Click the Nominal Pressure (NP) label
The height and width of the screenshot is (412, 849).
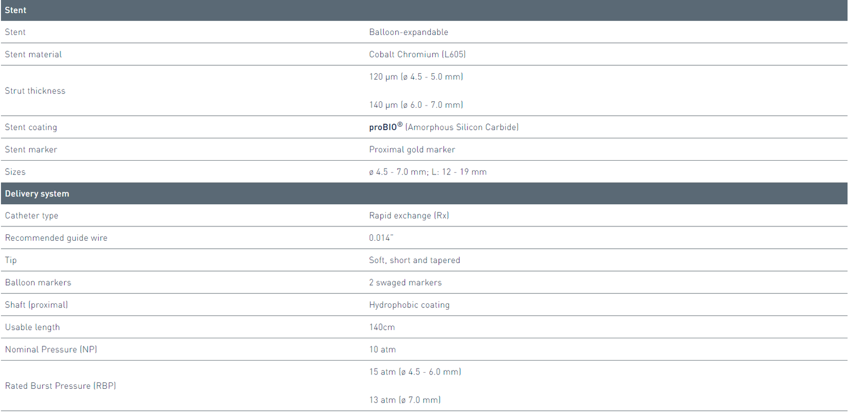pyautogui.click(x=51, y=349)
